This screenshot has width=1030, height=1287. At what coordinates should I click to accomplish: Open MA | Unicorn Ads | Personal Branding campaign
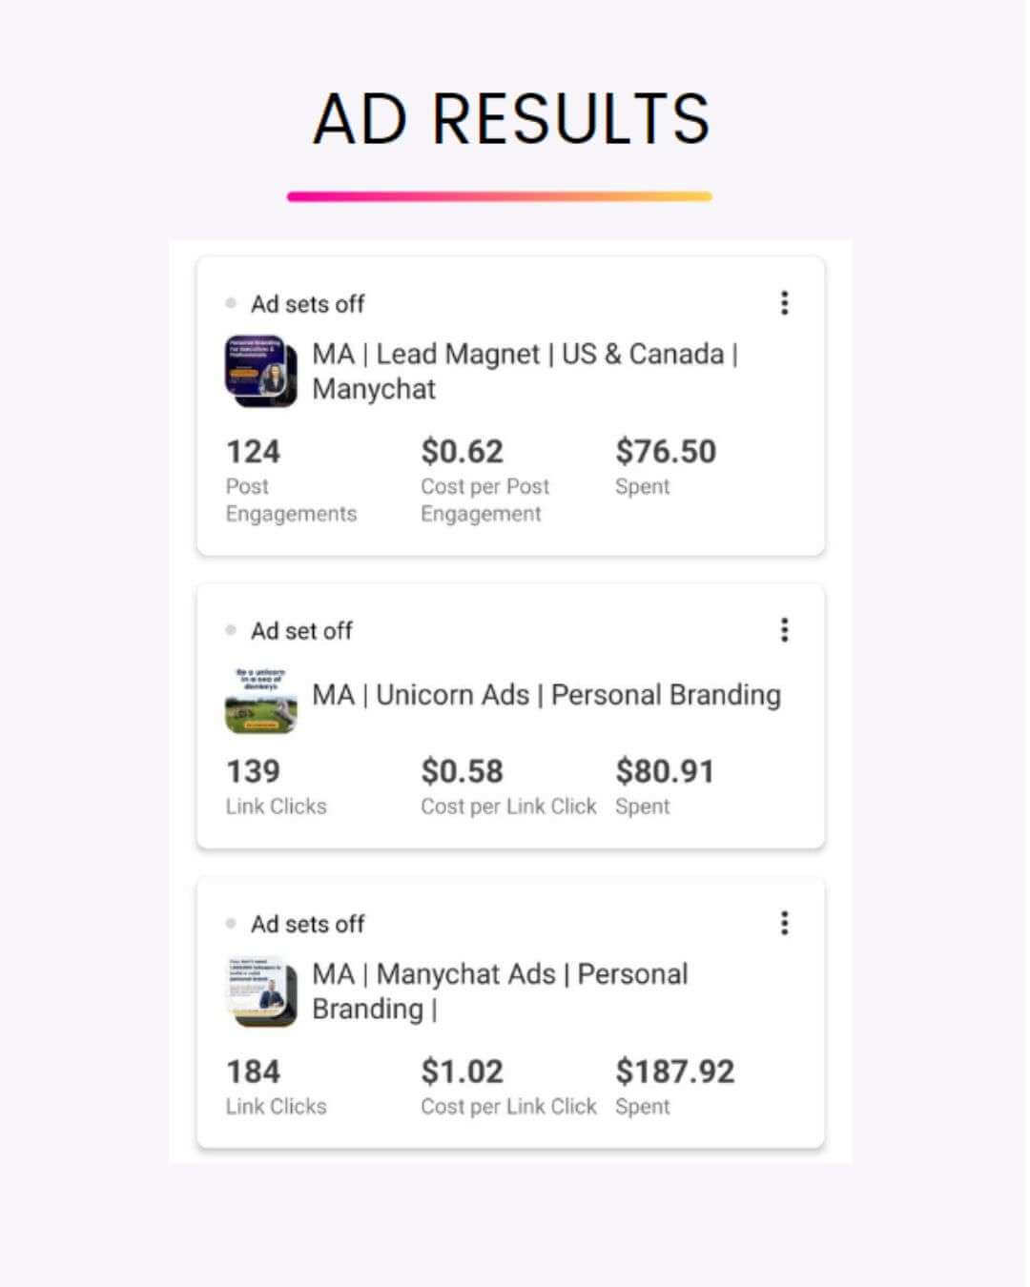click(x=546, y=695)
